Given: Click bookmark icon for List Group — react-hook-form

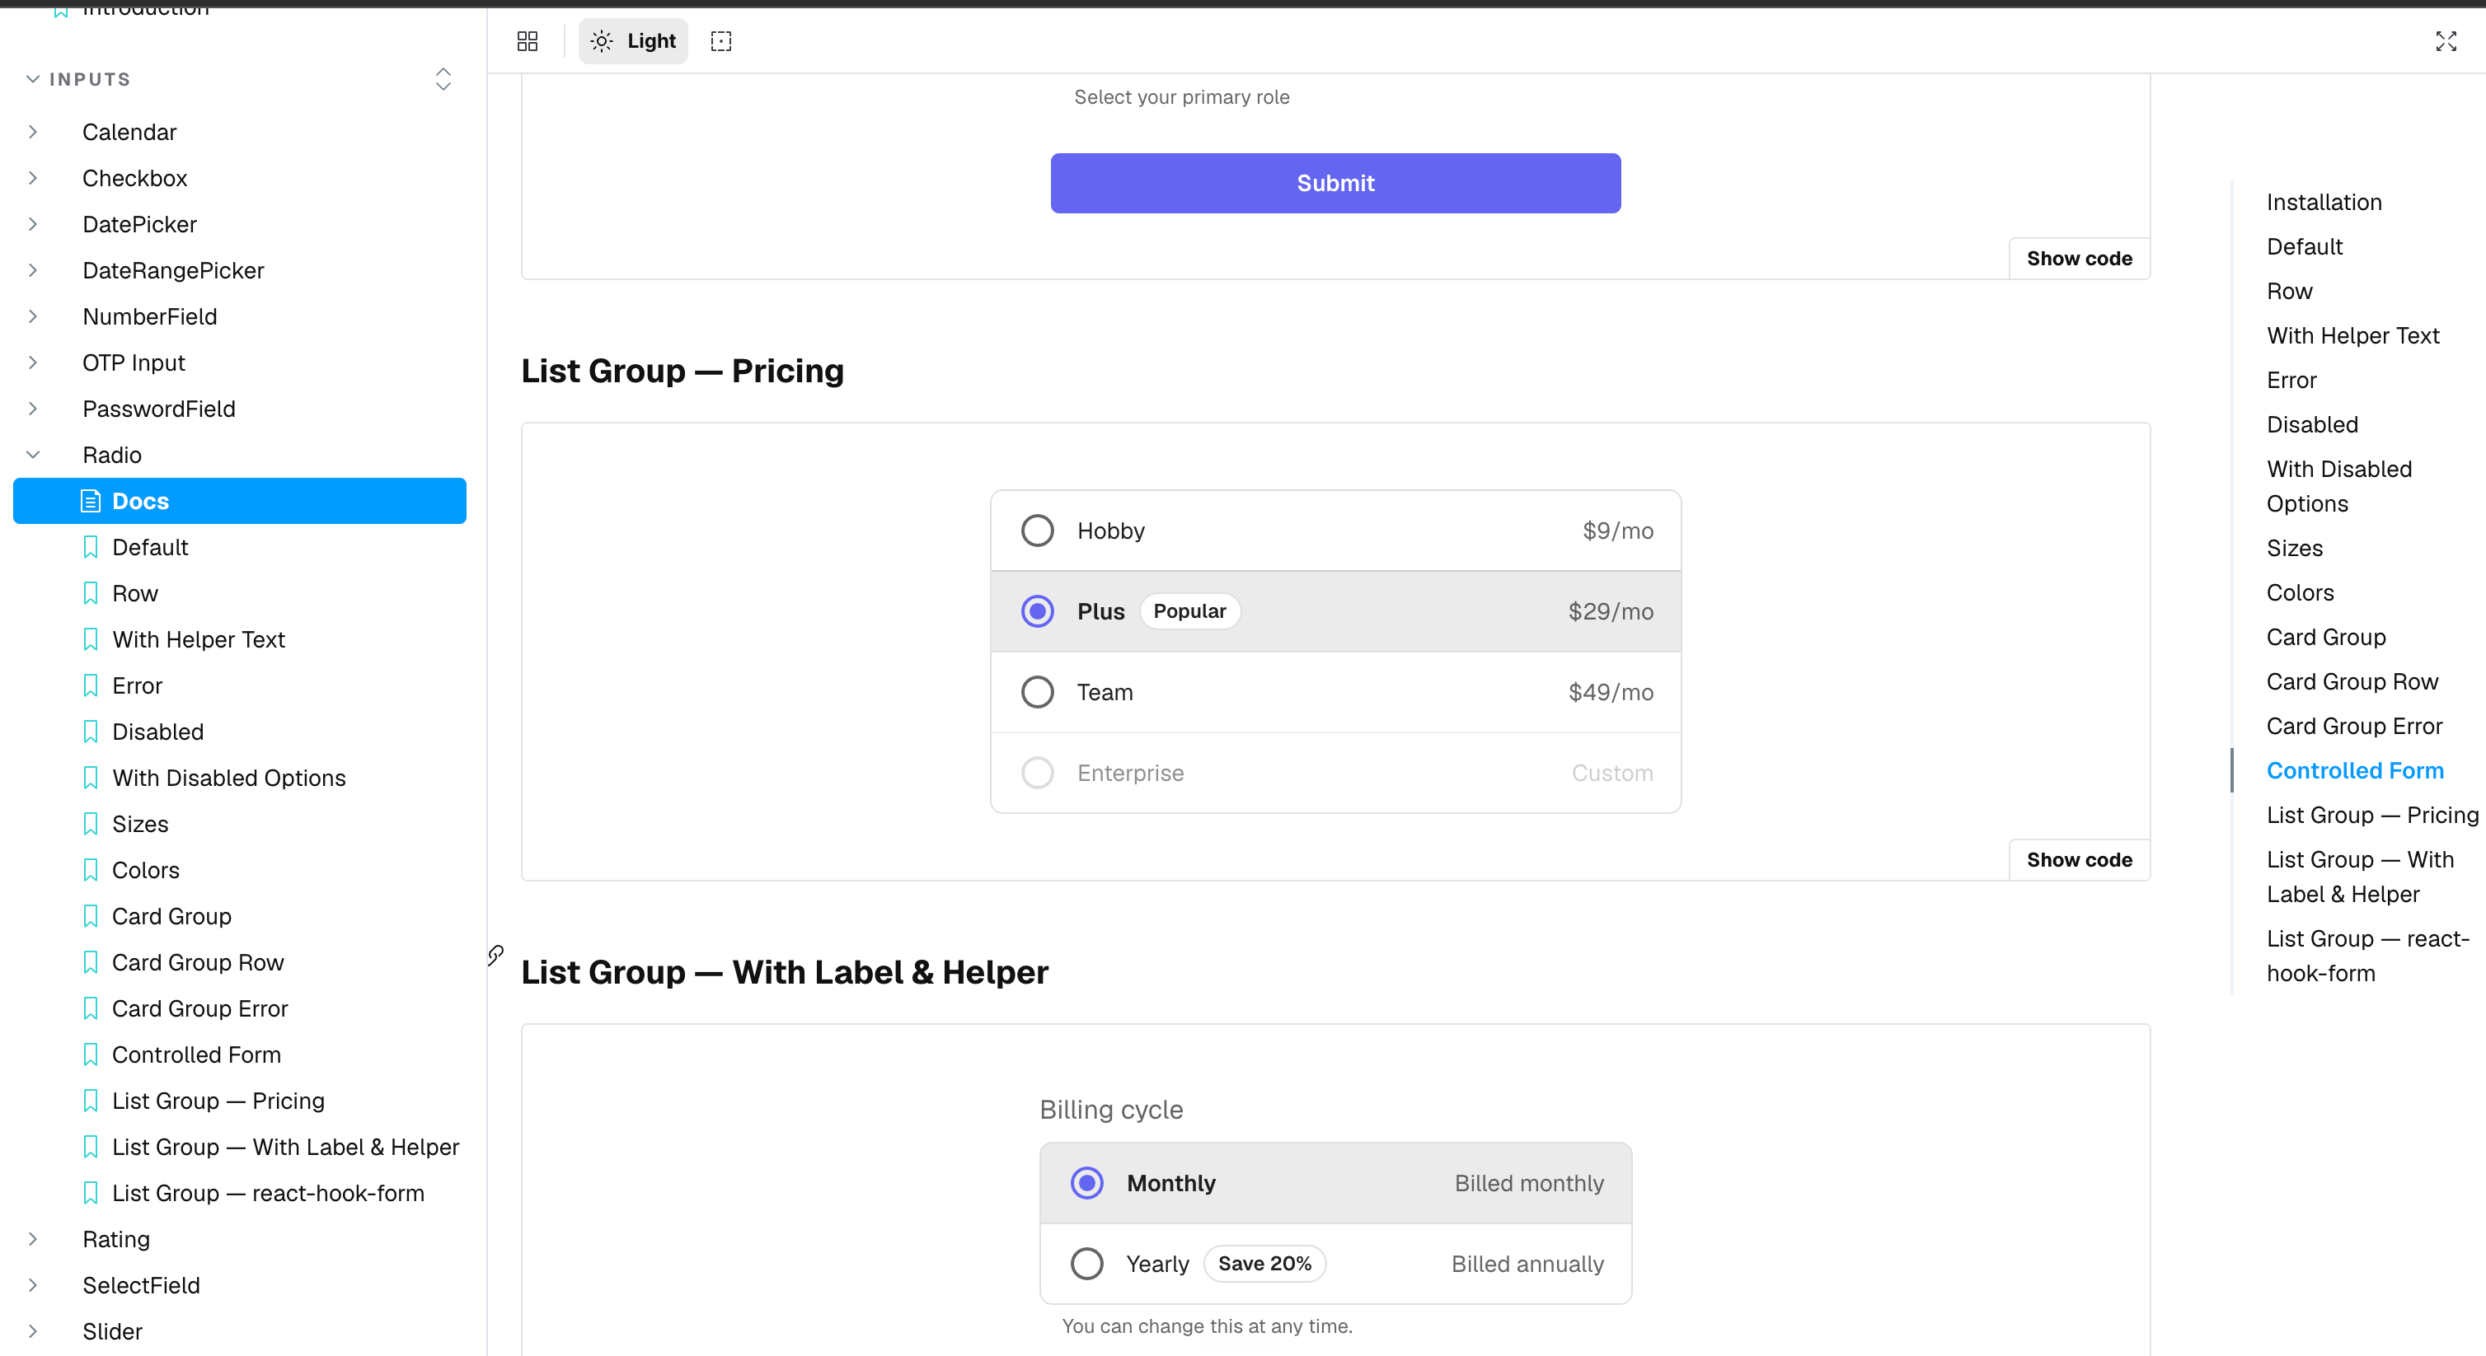Looking at the screenshot, I should [x=91, y=1194].
